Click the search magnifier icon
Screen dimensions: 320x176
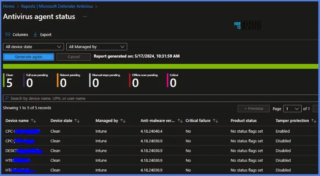click(x=7, y=98)
